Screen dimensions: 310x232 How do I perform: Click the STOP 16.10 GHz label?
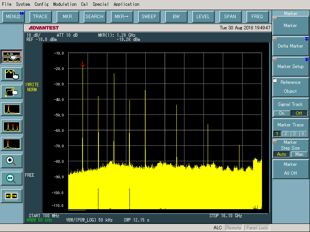(x=226, y=216)
